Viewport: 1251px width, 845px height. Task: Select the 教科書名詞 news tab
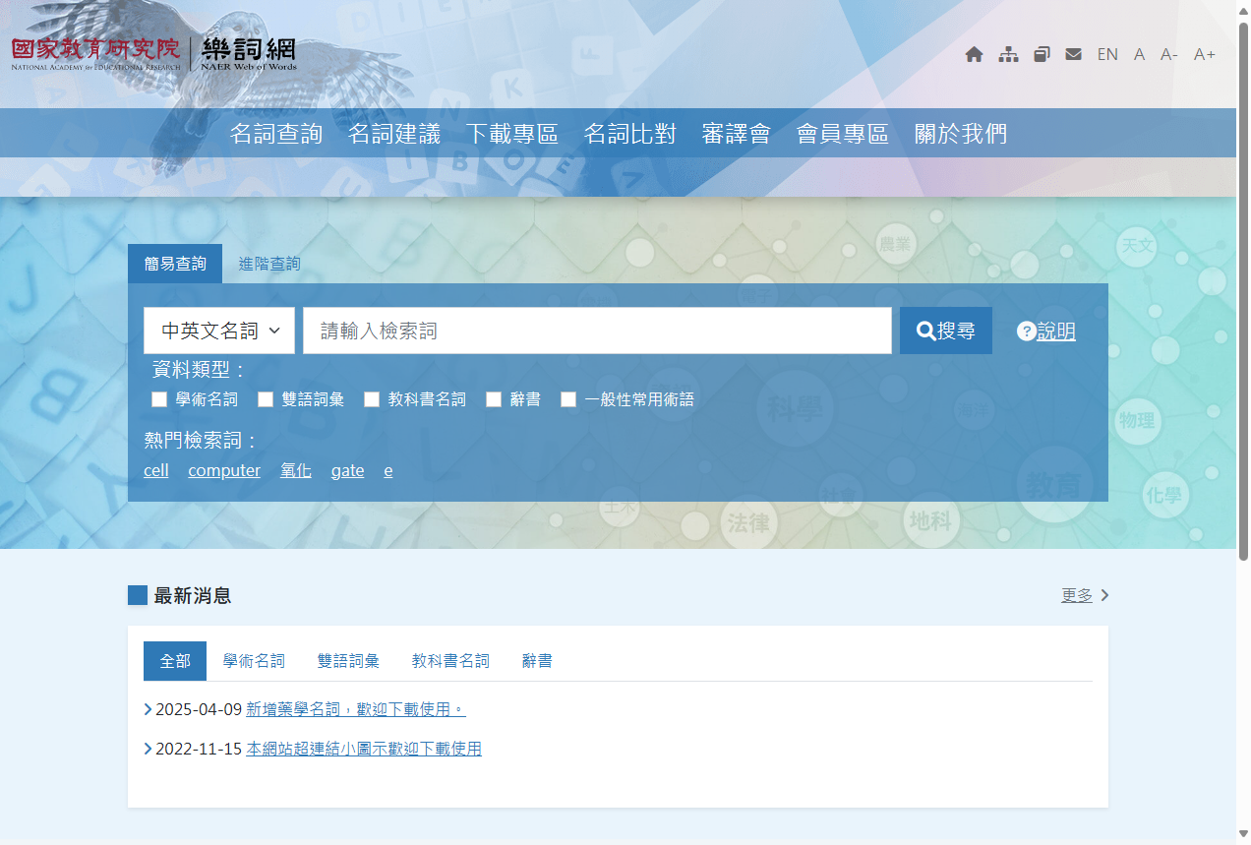coord(450,661)
